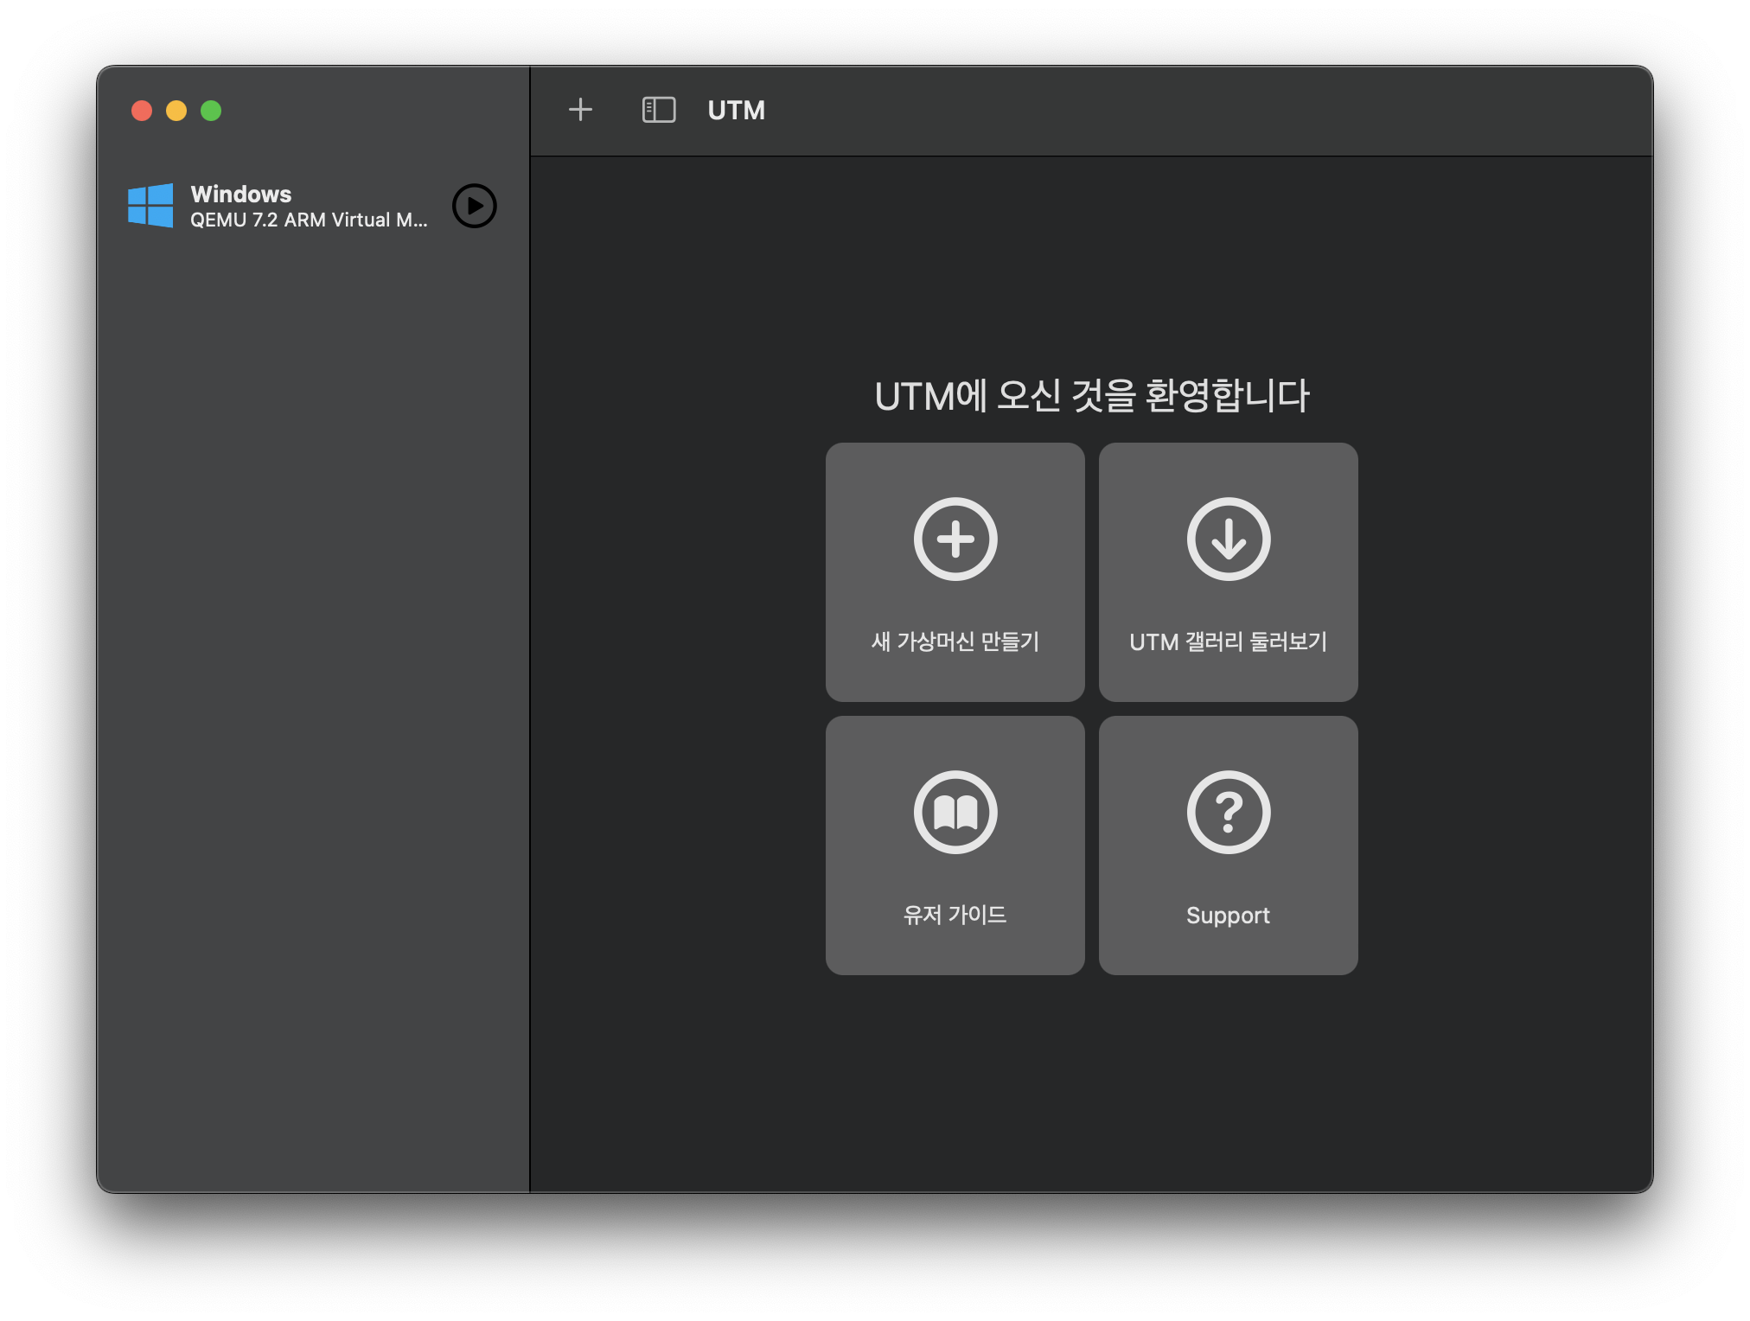Maximize the window with green button

[x=211, y=111]
